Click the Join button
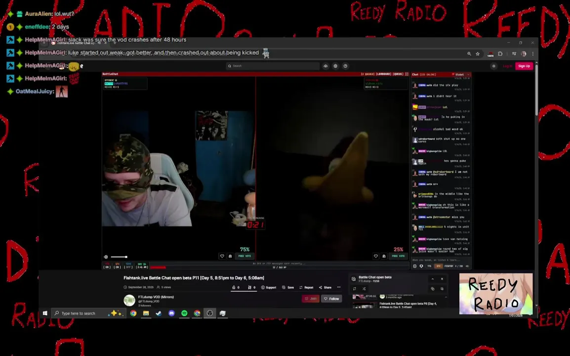Viewport: 570px width, 356px height. (311, 299)
